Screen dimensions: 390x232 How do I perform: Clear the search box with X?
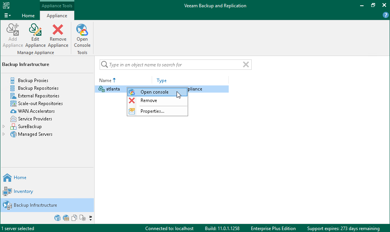tap(246, 65)
